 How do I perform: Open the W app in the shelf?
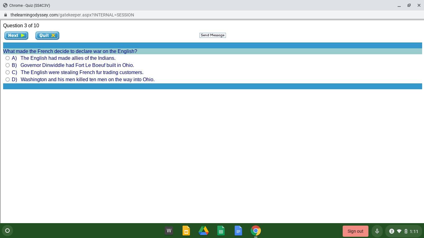pyautogui.click(x=169, y=231)
